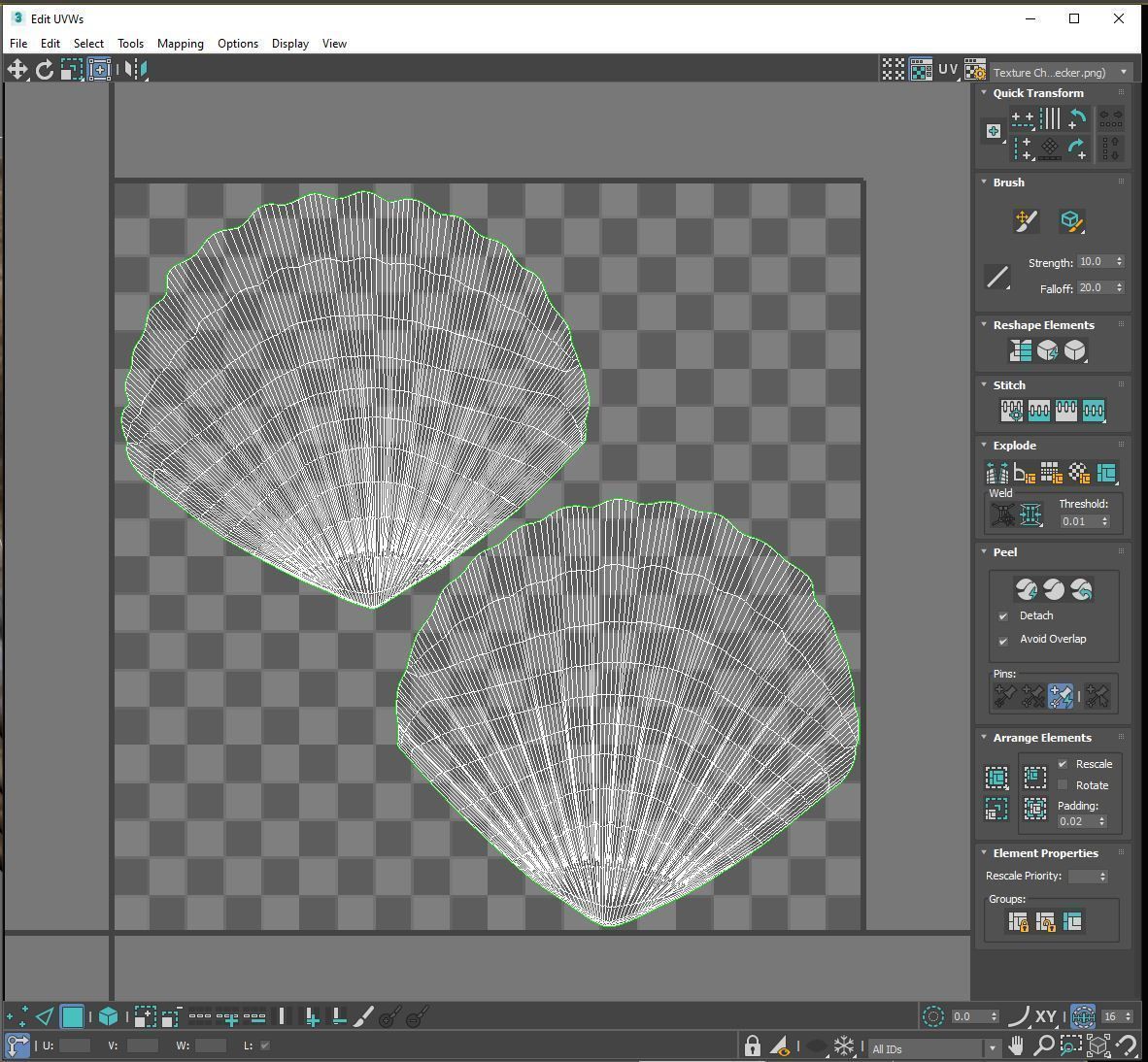Click the Zoom magnifier icon
Image resolution: width=1148 pixels, height=1062 pixels.
pyautogui.click(x=1043, y=1045)
